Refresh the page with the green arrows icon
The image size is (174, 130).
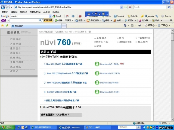tap(126, 7)
